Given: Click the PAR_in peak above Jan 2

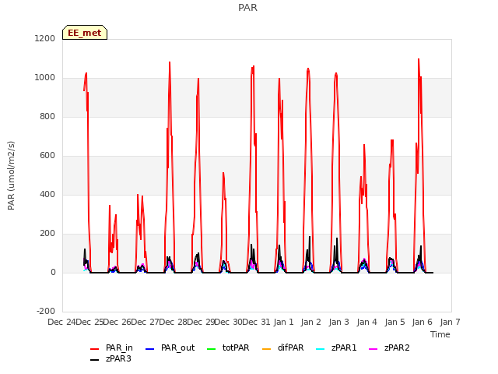Looking at the screenshot, I should pyautogui.click(x=308, y=69).
